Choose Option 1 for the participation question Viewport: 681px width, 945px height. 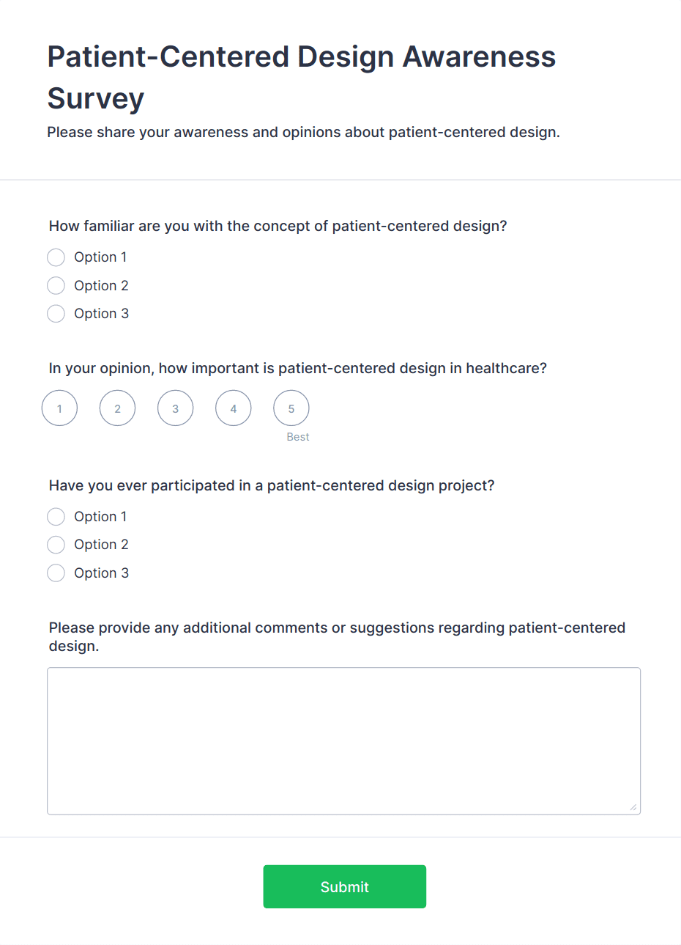pyautogui.click(x=56, y=516)
